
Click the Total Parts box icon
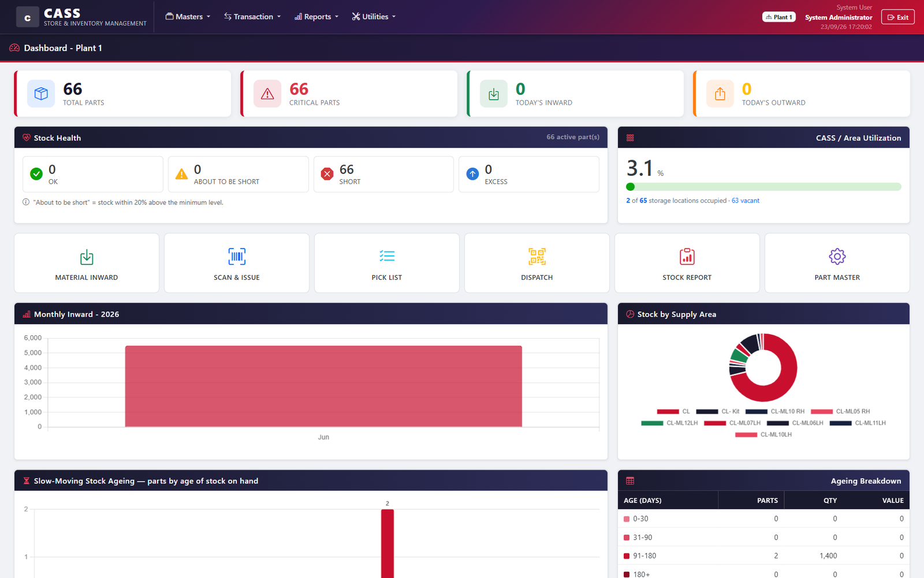pyautogui.click(x=41, y=94)
